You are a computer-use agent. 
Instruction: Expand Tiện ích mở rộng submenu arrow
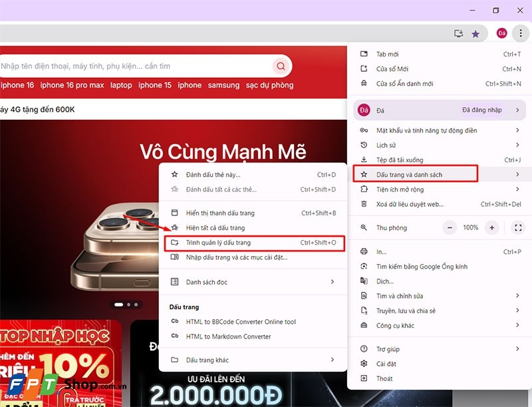(517, 189)
